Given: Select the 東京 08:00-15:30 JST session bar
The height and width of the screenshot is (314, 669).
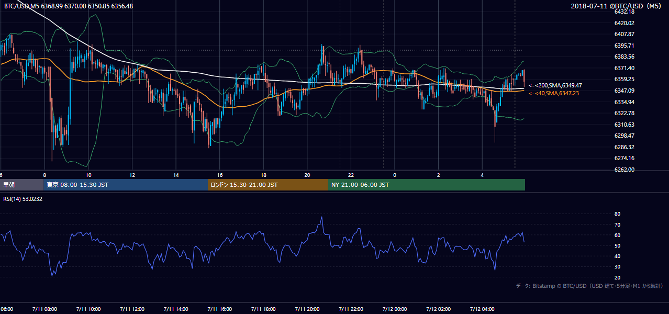Looking at the screenshot, I should [x=126, y=185].
